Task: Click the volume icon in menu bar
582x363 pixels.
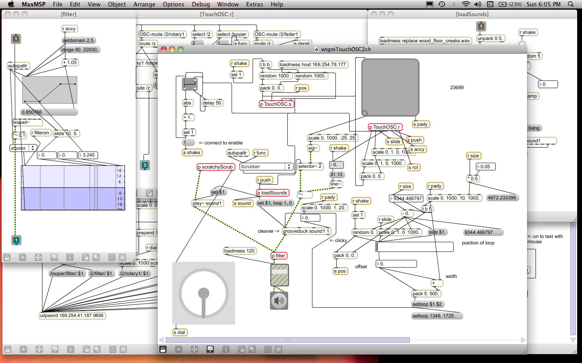Action: click(478, 4)
